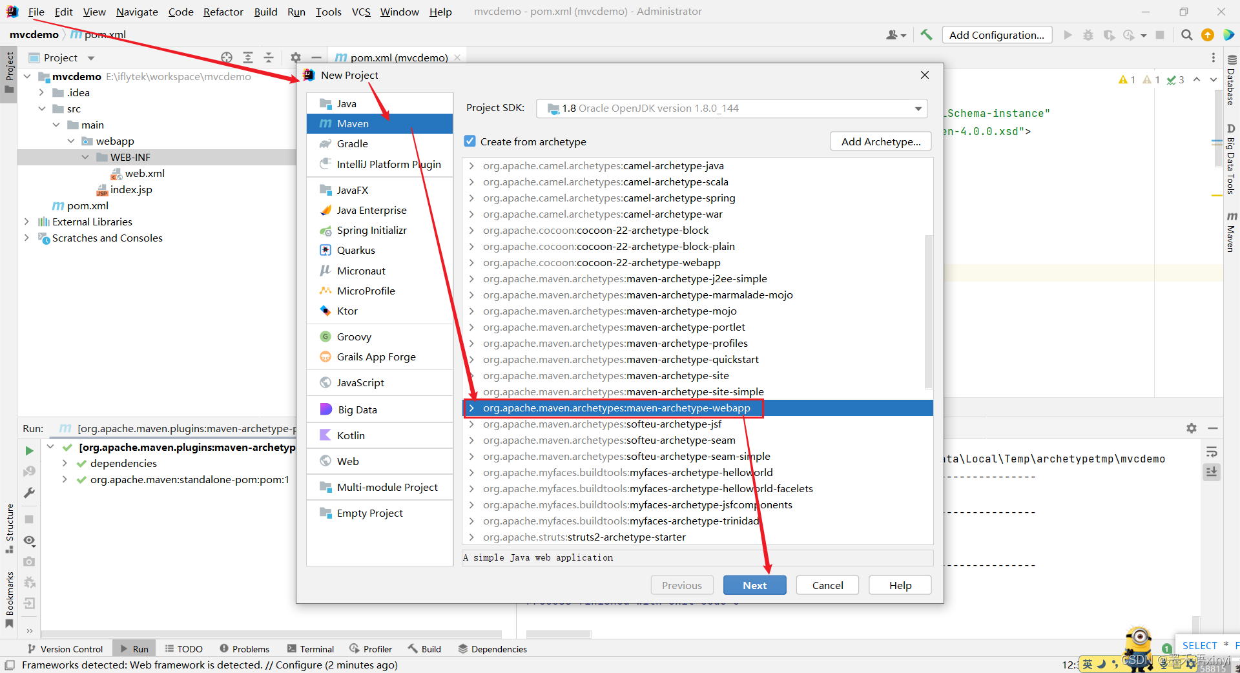Click the user account icon in toolbar
The height and width of the screenshot is (673, 1240).
[896, 35]
